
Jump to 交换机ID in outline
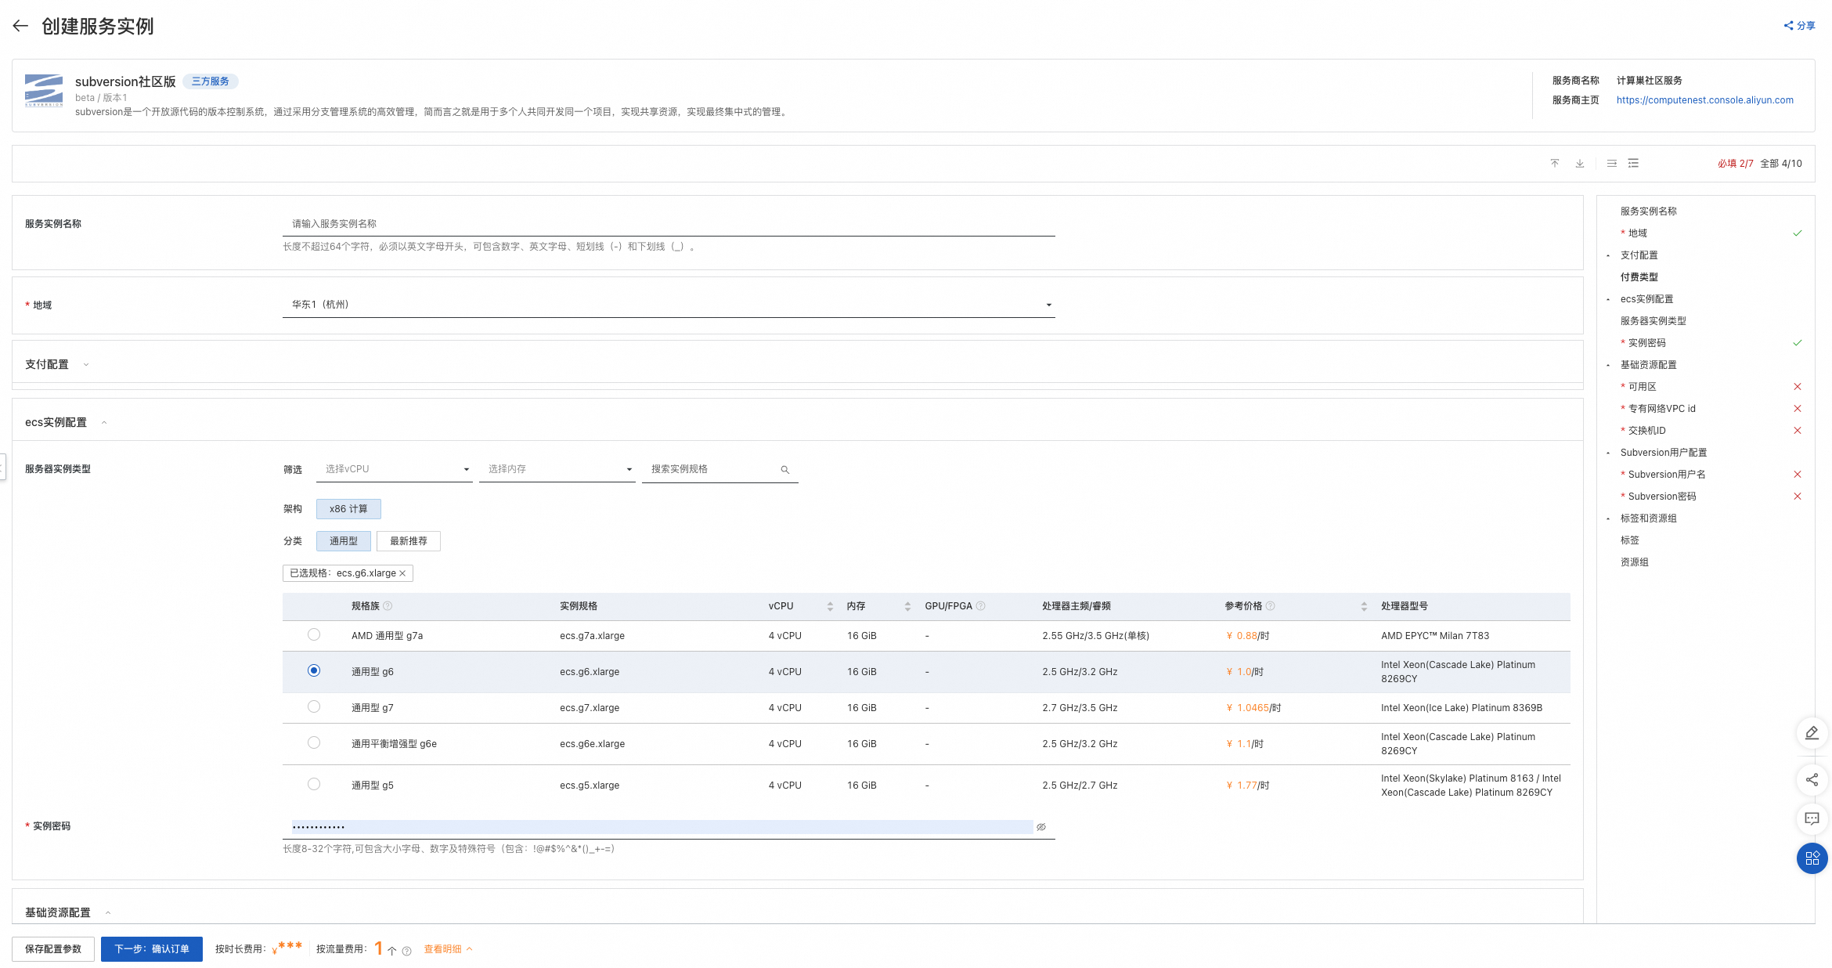[1647, 431]
